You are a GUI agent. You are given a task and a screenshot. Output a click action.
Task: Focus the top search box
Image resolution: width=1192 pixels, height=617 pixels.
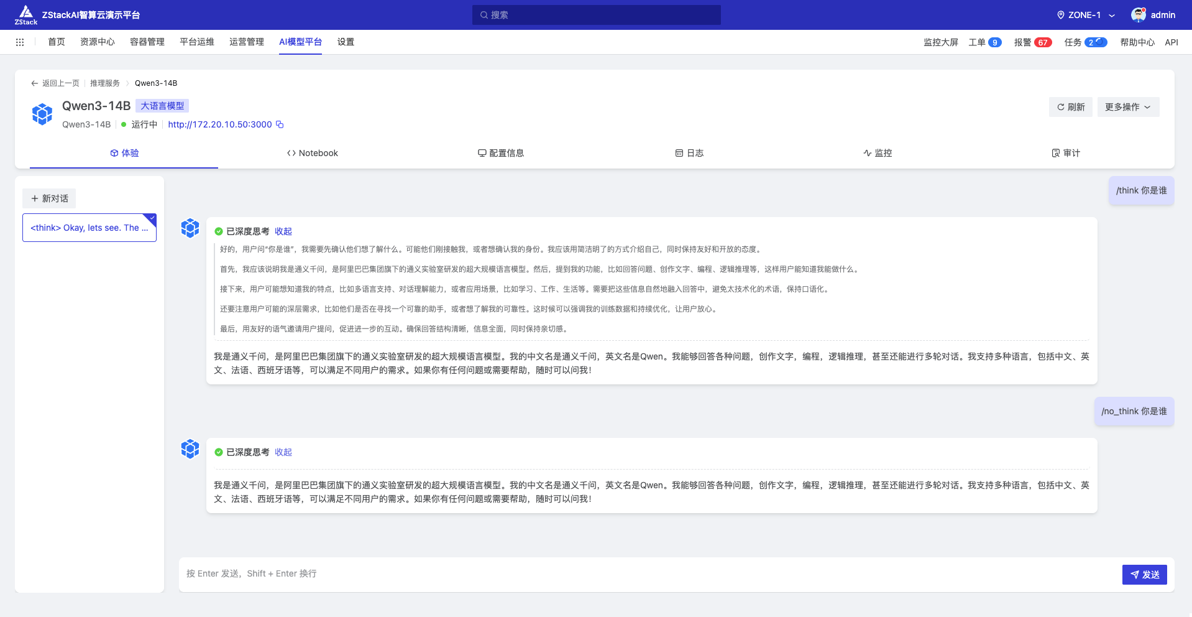(x=597, y=15)
